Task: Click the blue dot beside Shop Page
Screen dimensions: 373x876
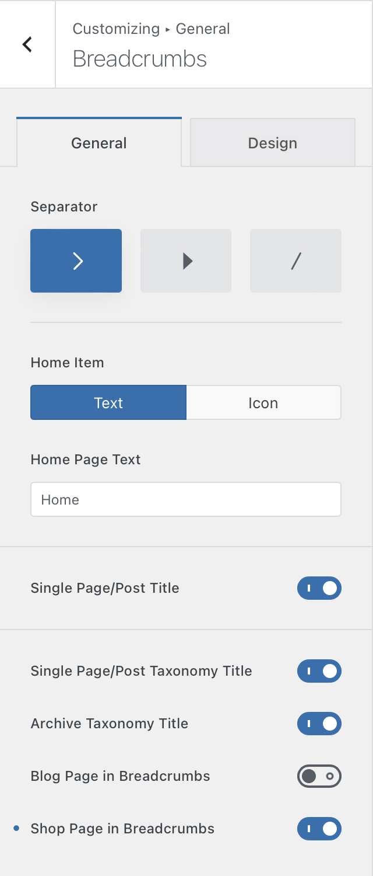Action: click(16, 828)
